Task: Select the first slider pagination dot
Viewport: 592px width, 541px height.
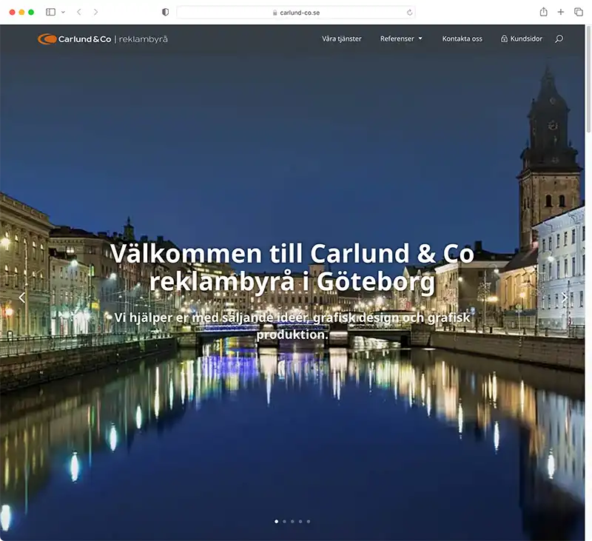Action: (276, 521)
